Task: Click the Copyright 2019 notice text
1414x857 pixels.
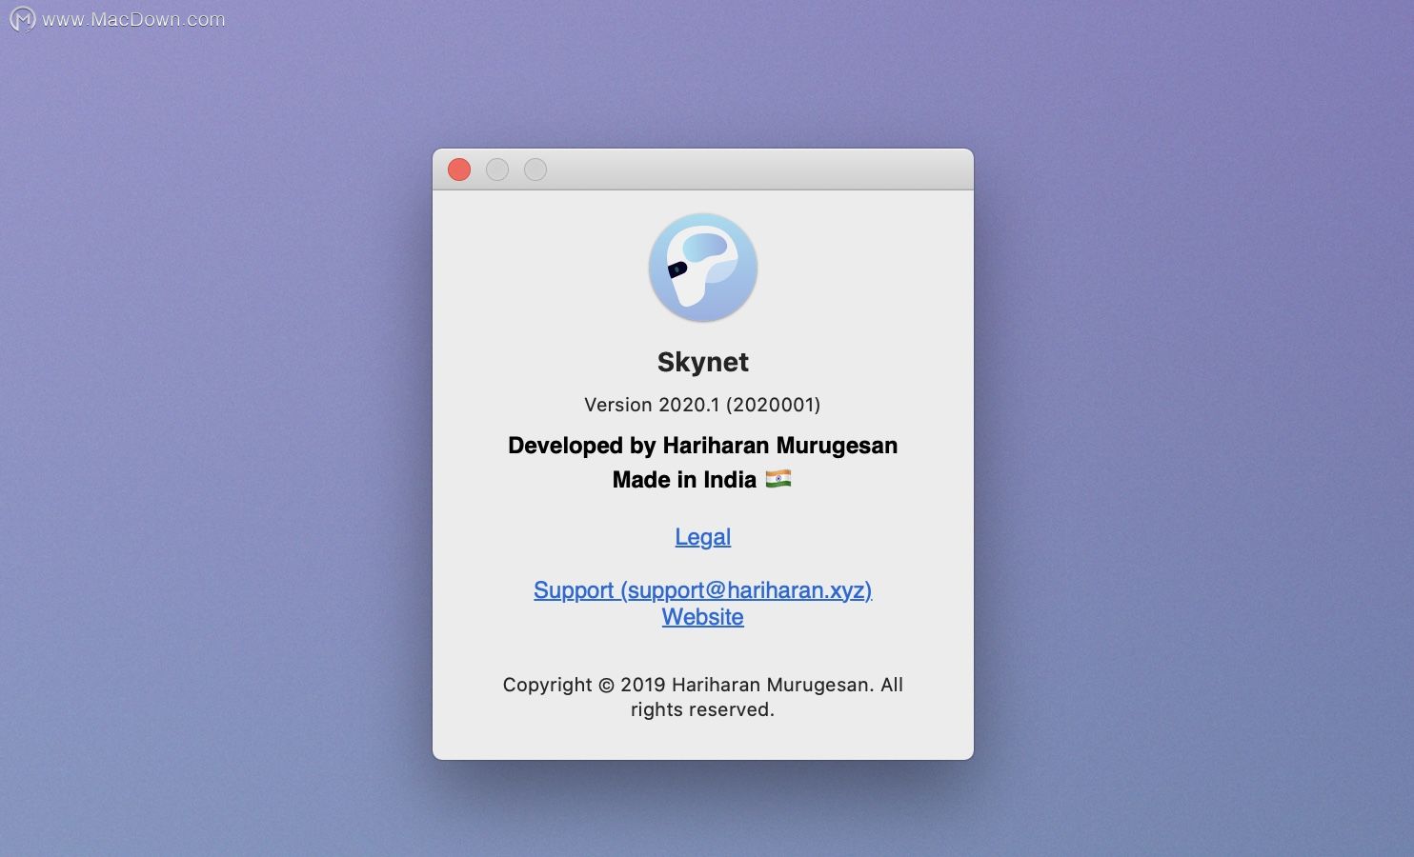Action: click(703, 697)
